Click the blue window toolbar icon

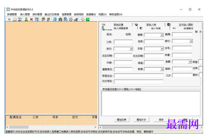(x=20, y=19)
